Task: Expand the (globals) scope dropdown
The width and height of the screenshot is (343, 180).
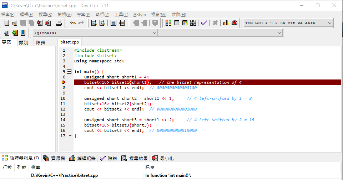Action: 95,33
